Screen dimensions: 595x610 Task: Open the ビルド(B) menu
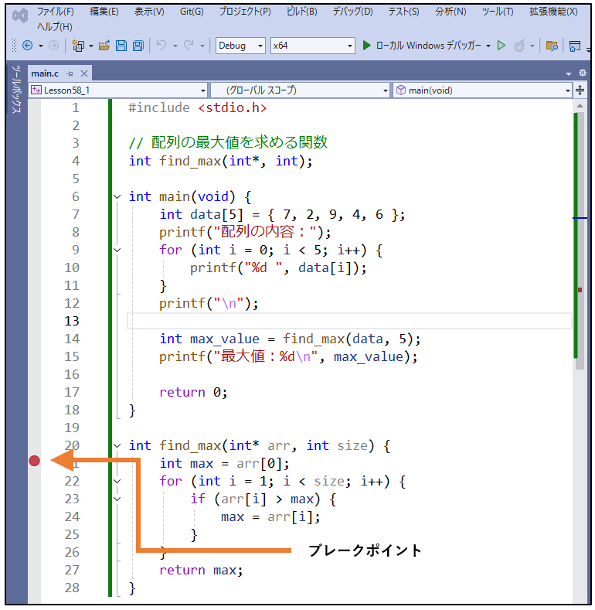coord(301,12)
